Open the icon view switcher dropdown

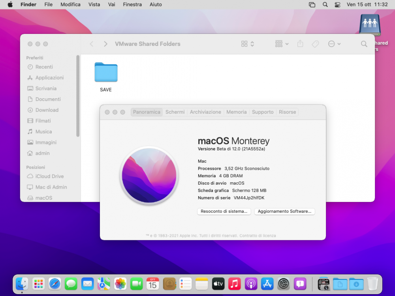coord(247,44)
